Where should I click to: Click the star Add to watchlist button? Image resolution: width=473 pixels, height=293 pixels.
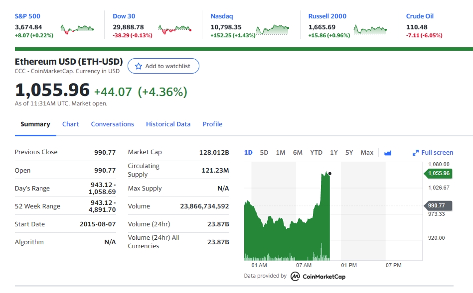coord(163,66)
